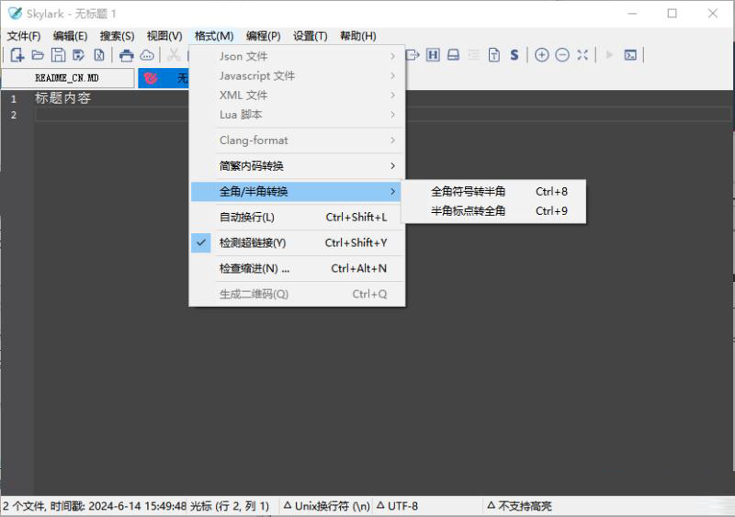Open the 视图(V) menu
This screenshot has height=517, width=735.
click(x=164, y=36)
